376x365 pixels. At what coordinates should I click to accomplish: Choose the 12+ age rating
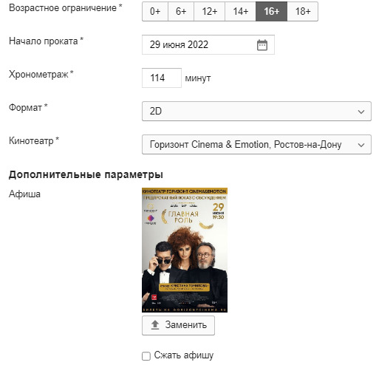(x=210, y=11)
